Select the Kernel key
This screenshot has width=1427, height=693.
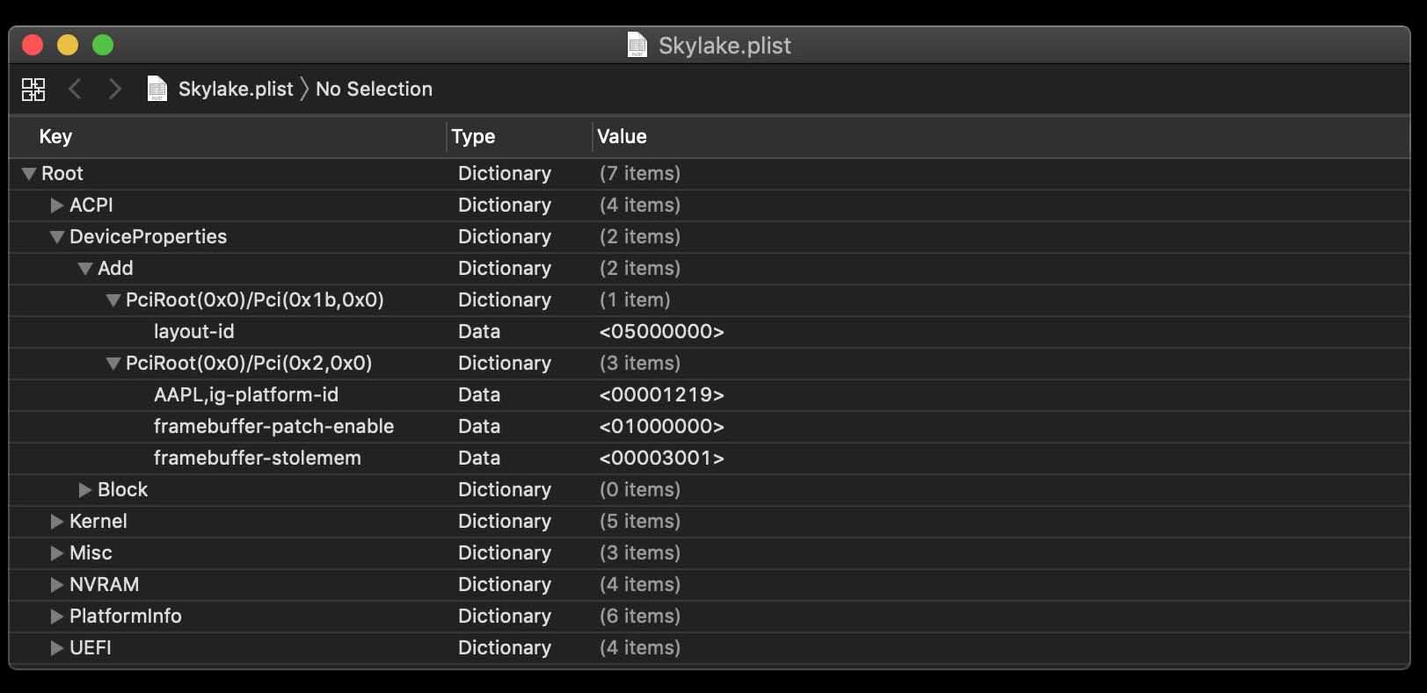[98, 521]
